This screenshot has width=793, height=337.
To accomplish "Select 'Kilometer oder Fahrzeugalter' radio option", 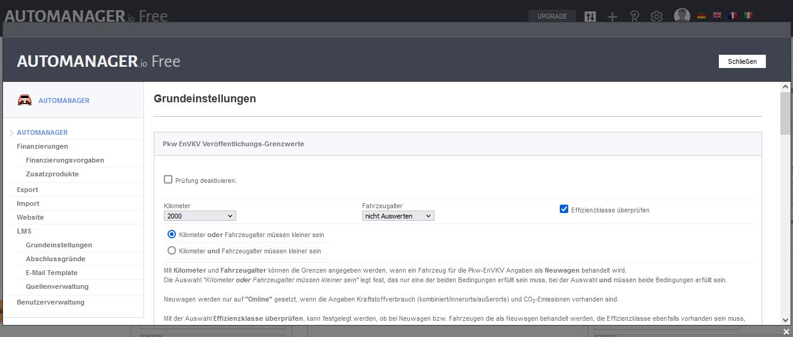I will pyautogui.click(x=172, y=234).
